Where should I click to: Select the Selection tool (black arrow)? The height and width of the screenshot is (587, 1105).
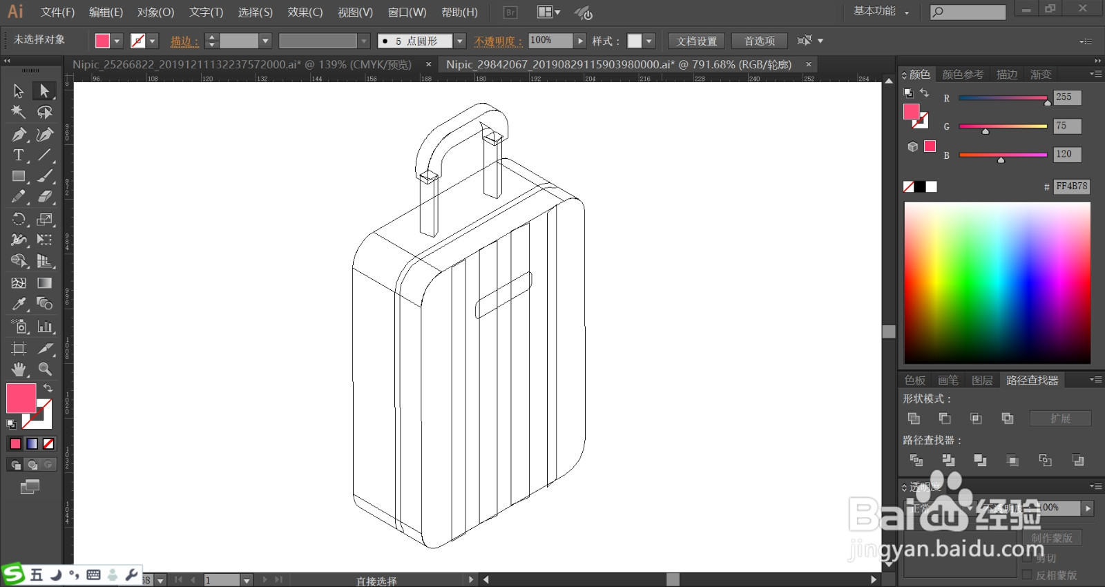click(19, 90)
